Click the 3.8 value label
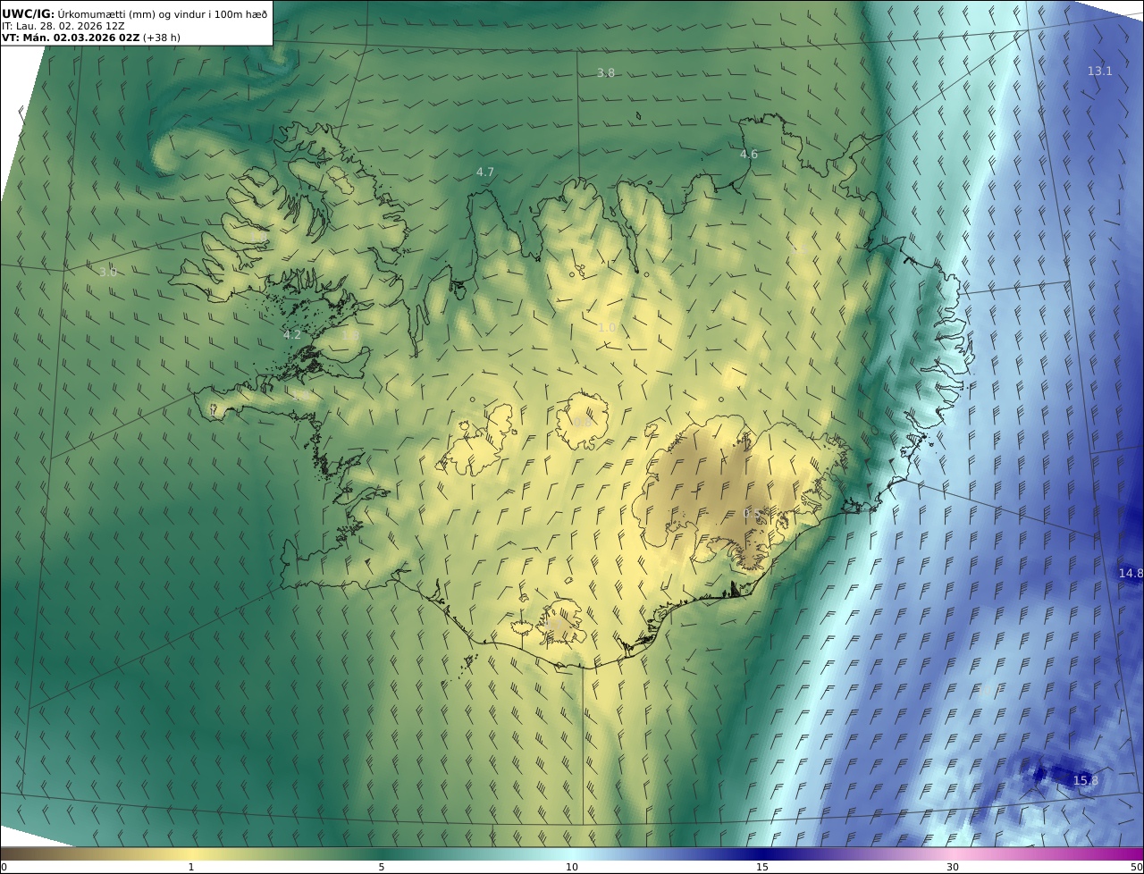 point(606,72)
